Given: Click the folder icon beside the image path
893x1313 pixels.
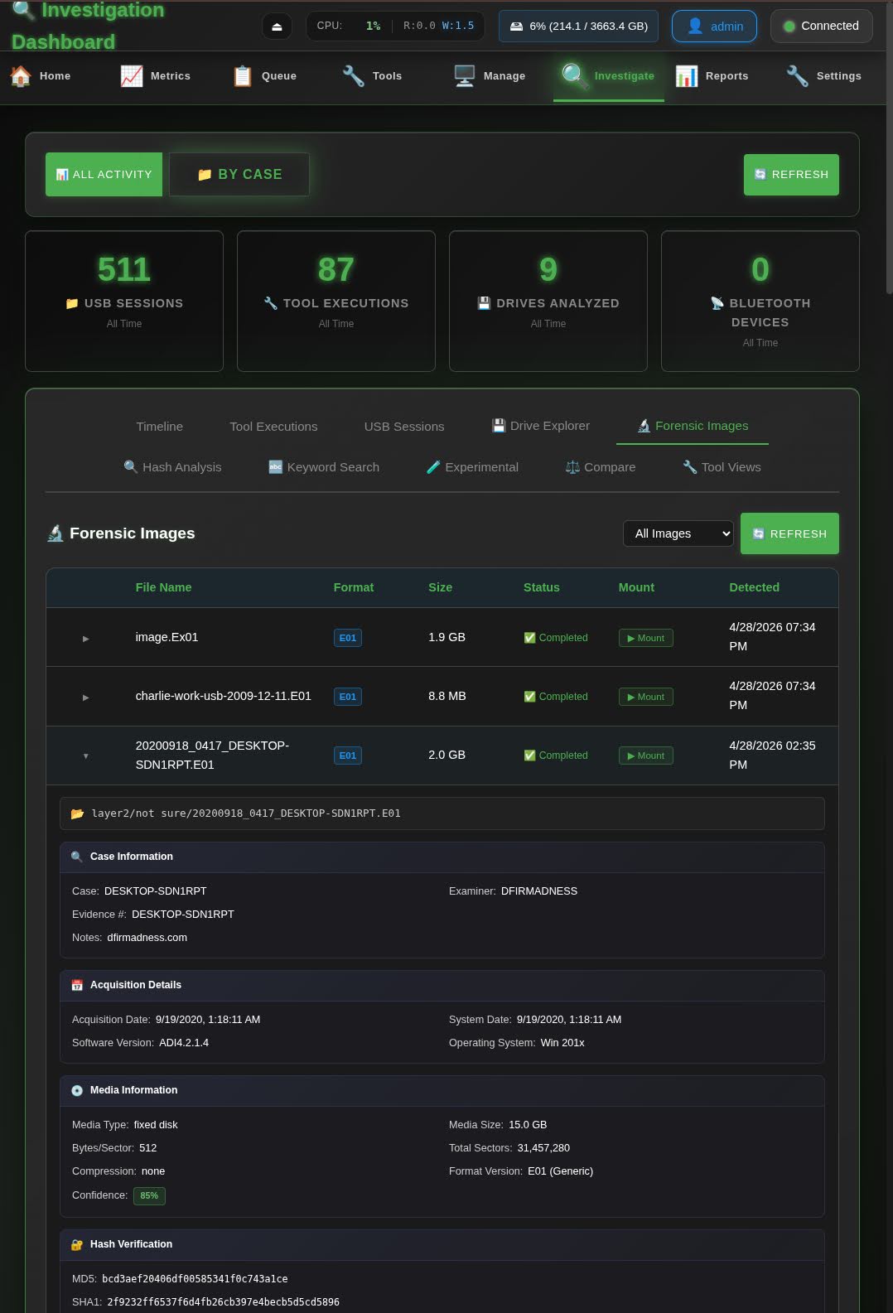Looking at the screenshot, I should pos(78,813).
